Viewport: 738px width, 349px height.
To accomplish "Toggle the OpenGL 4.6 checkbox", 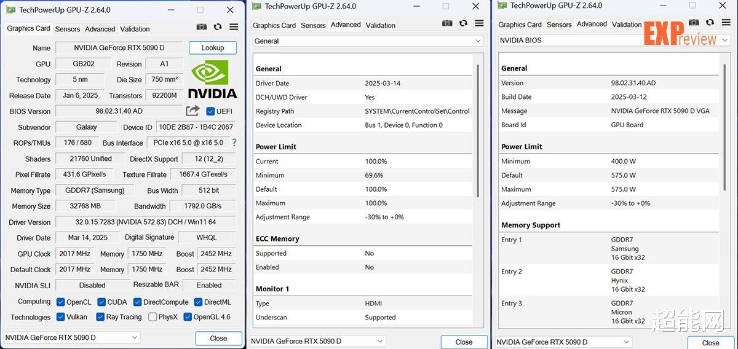I will click(188, 317).
